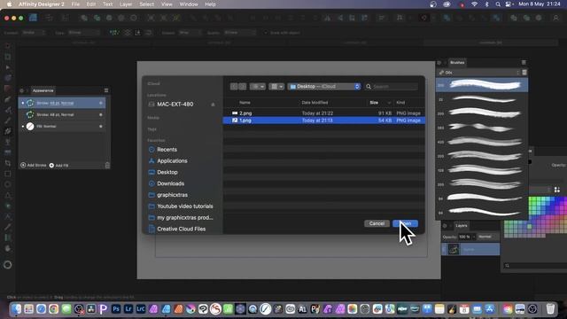Toggle visibility of the second Stroke row
567x319 pixels.
click(100, 114)
